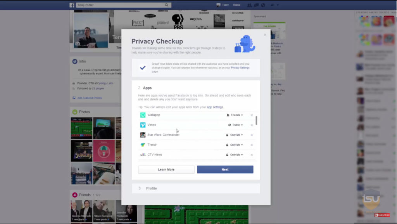Remove the Vimeo app with its X
Viewport: 397px width, 224px height.
tap(252, 125)
